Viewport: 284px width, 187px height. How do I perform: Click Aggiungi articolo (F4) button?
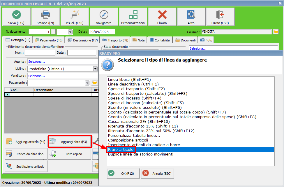click(x=26, y=142)
